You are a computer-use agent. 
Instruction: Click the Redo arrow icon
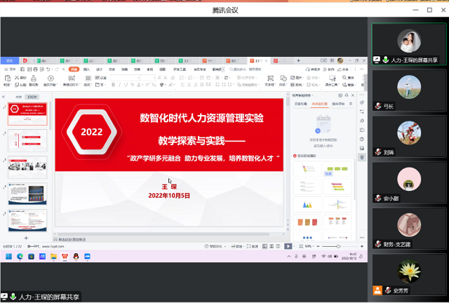(58, 69)
